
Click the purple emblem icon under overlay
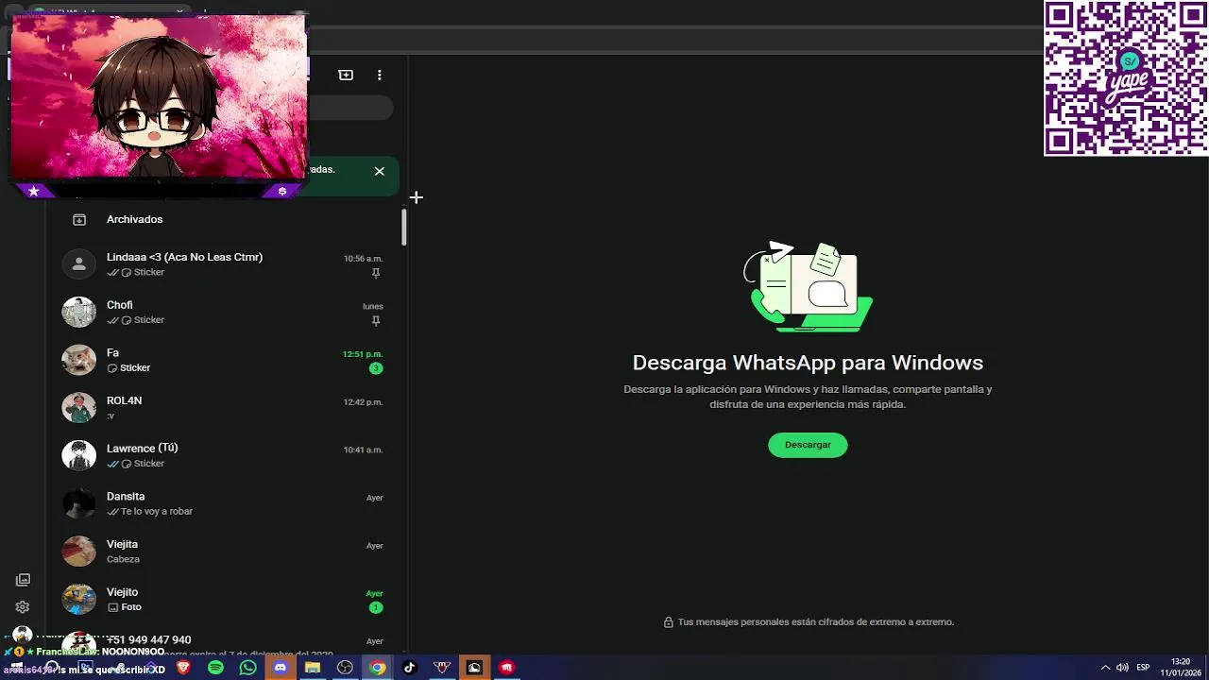tap(282, 191)
